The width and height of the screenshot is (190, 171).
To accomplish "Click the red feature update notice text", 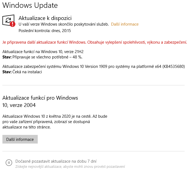I will (95, 42).
